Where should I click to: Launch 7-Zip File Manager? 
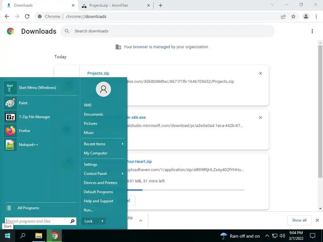[41, 117]
